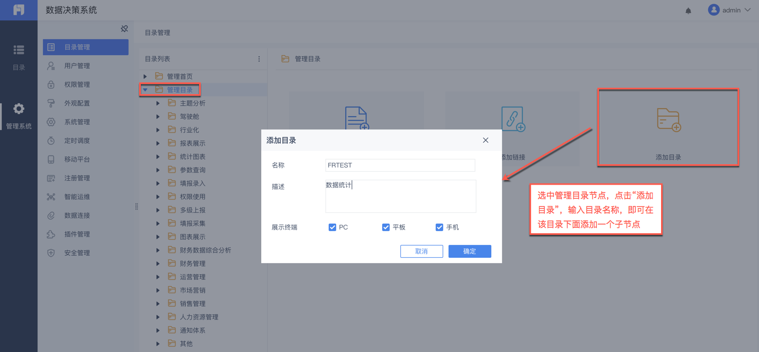The image size is (759, 352).
Task: Expand the 驾驶舱 folder arrow
Action: [158, 117]
